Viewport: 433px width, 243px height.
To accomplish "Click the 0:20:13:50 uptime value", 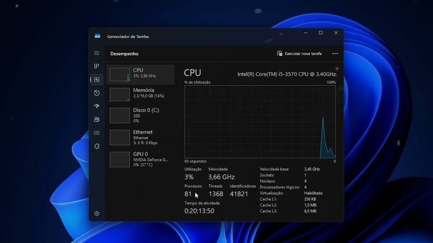I will coord(199,211).
